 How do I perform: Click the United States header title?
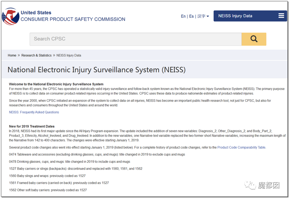tap(36, 12)
